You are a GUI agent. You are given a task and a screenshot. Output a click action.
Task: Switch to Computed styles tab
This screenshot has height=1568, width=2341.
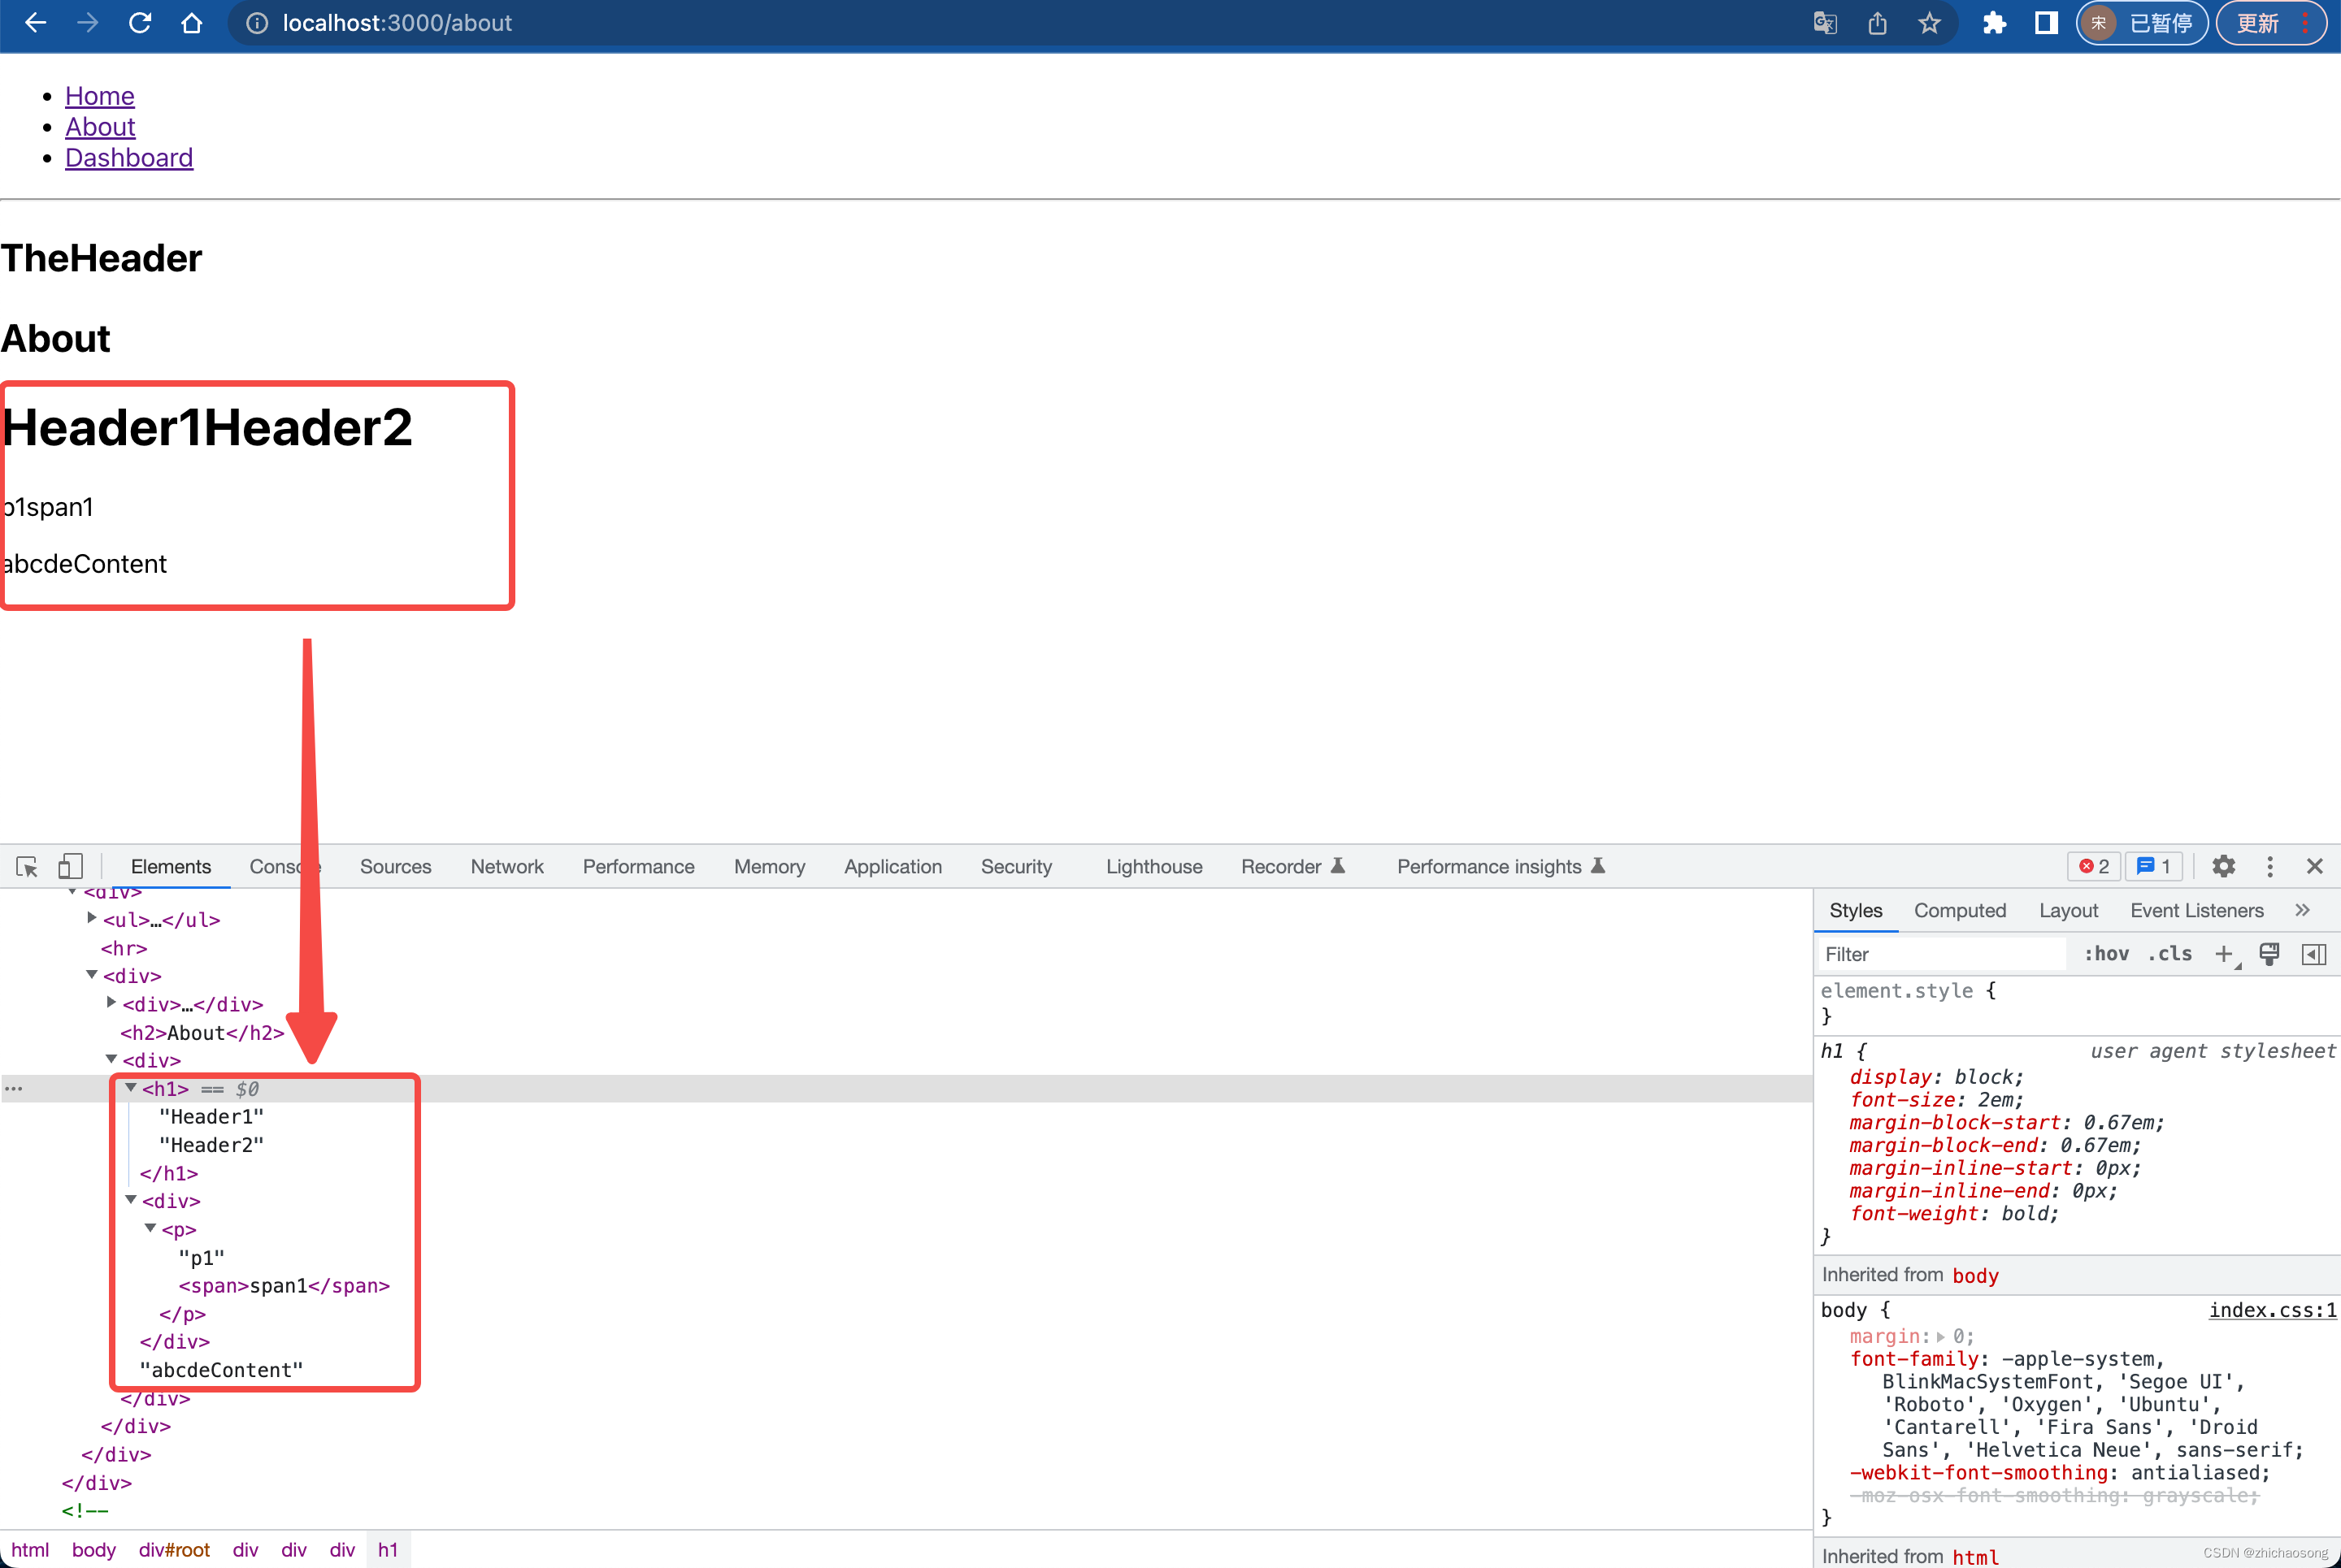(x=1960, y=910)
